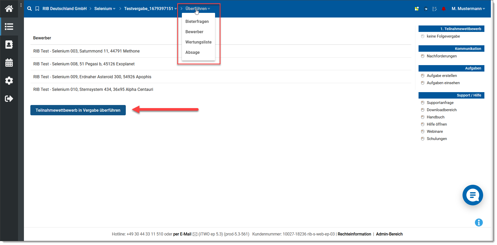The image size is (497, 245).
Task: Open the RIB Deutschland GmbH breadcrumb link
Action: [65, 9]
